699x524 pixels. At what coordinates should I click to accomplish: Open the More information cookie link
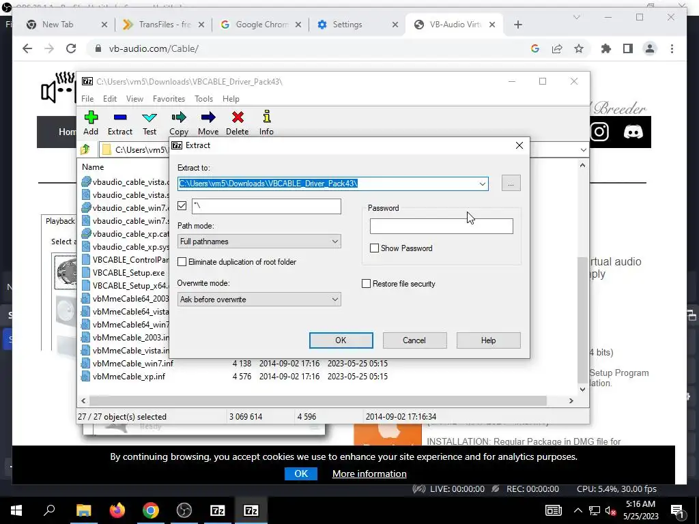(x=369, y=474)
